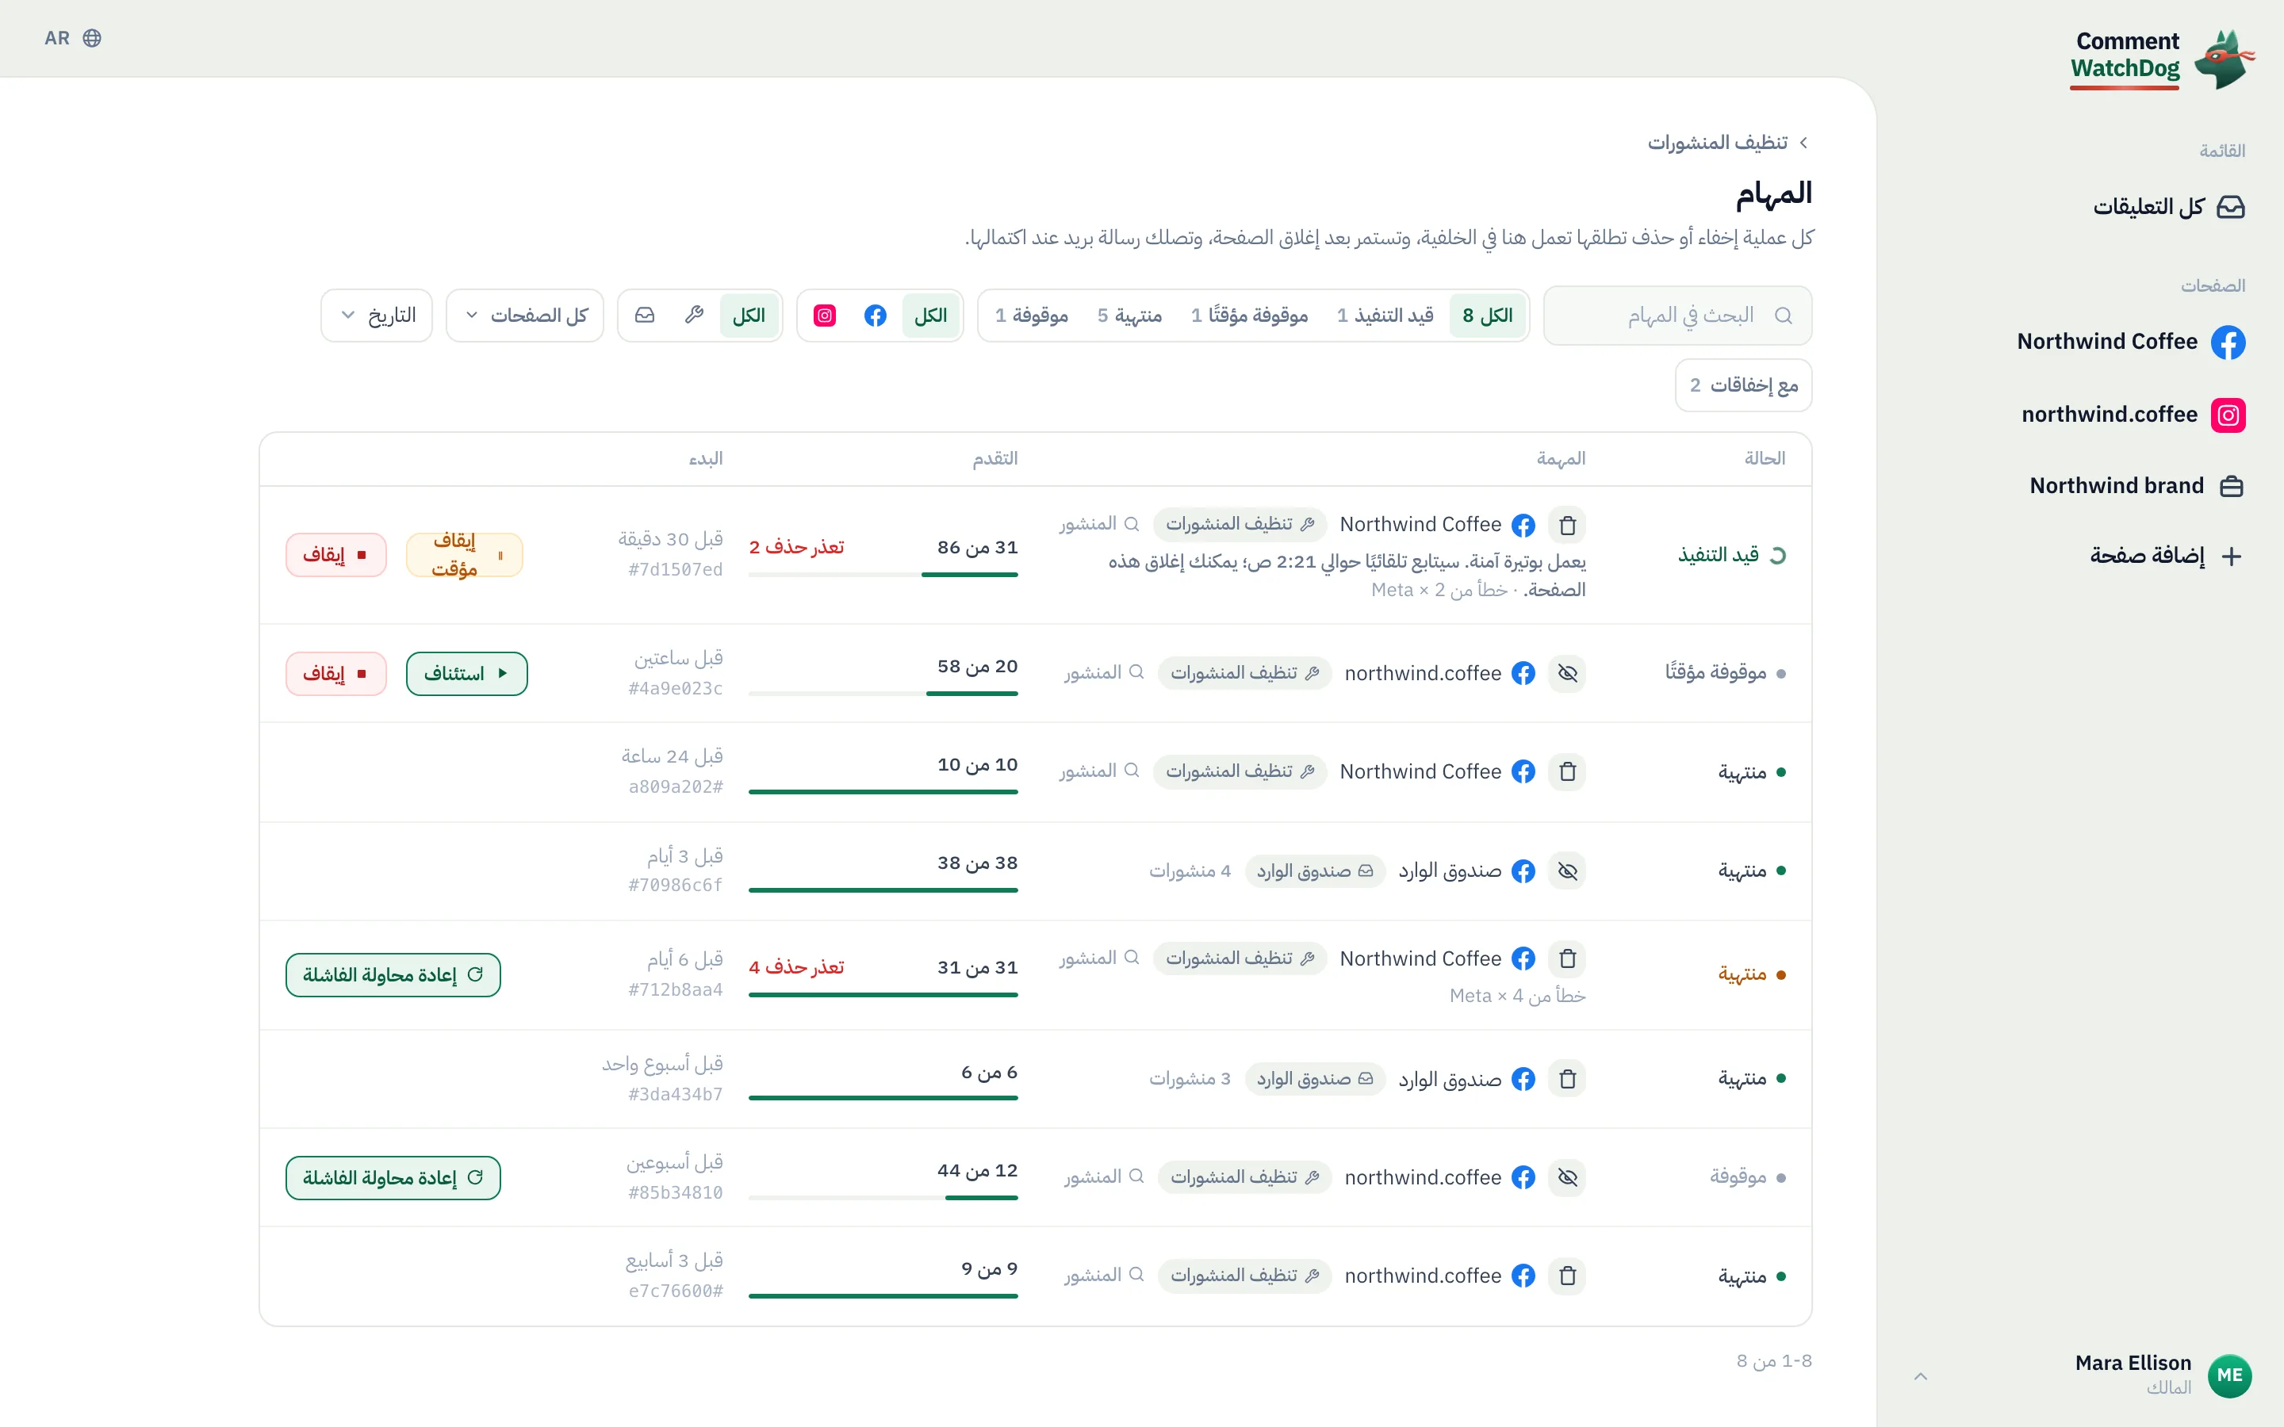The image size is (2284, 1427).
Task: Click trash icon in row e7c76600
Action: pos(1568,1276)
